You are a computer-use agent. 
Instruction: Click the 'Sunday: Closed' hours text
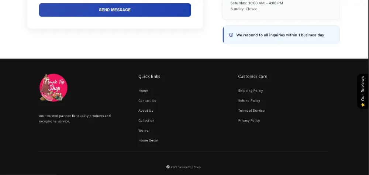(x=244, y=9)
